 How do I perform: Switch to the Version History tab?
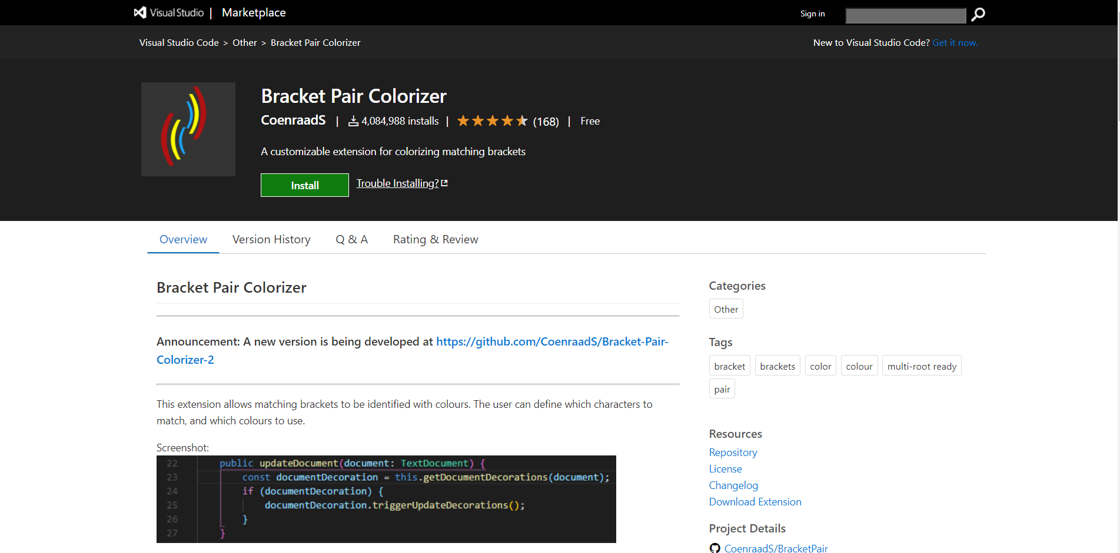(271, 239)
